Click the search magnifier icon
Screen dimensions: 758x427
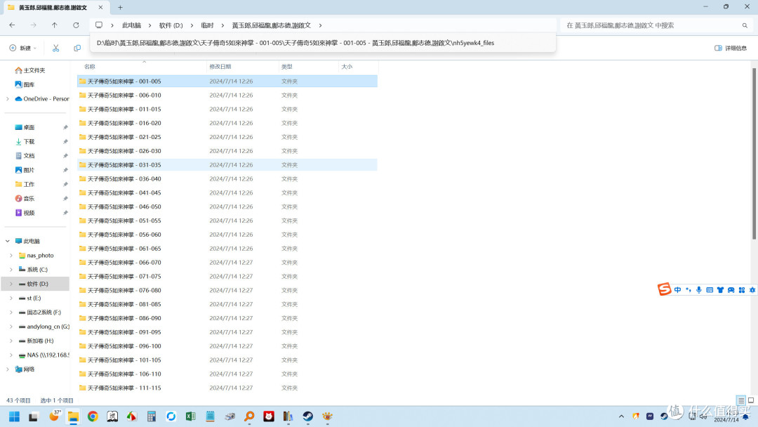pos(745,25)
